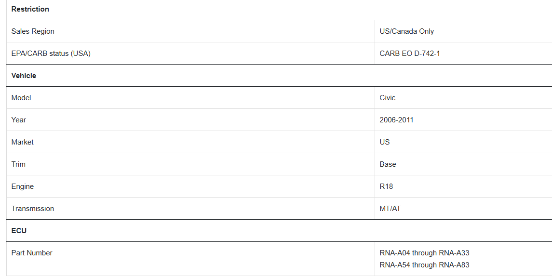Click the Civic model value

(387, 98)
